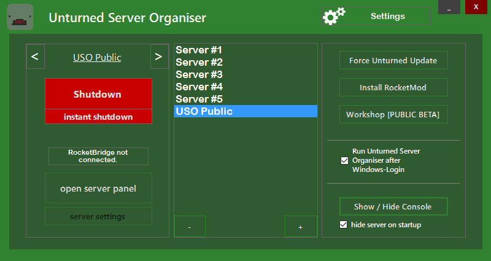Add a server with the plus button
The height and width of the screenshot is (261, 491).
(301, 226)
